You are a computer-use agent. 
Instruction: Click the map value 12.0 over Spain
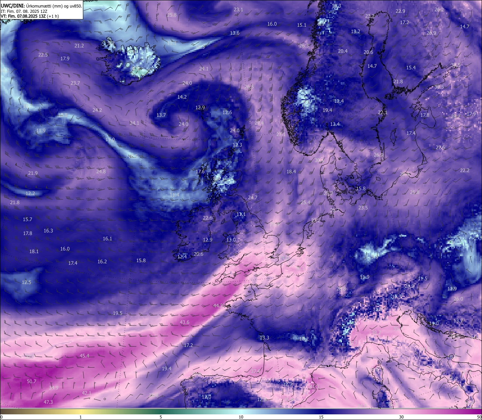(x=206, y=397)
